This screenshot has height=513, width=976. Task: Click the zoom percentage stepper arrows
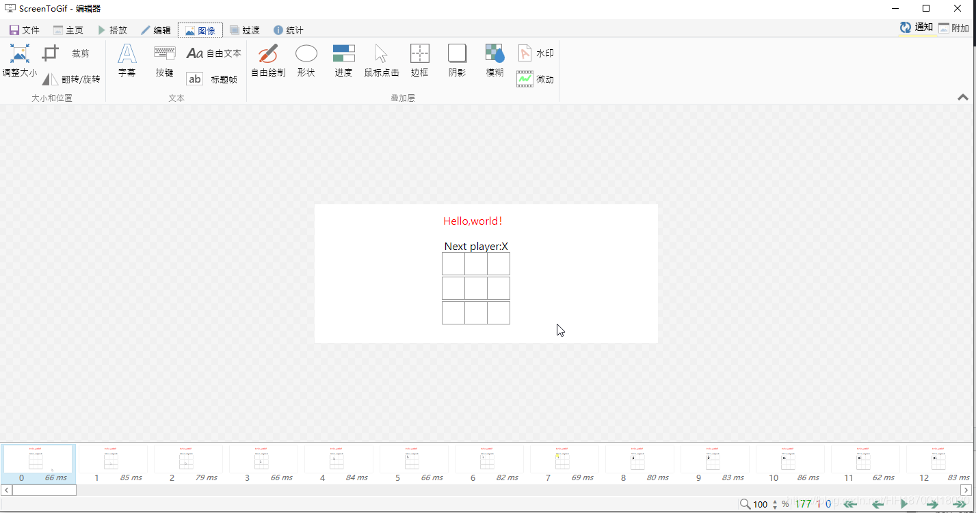click(x=775, y=504)
